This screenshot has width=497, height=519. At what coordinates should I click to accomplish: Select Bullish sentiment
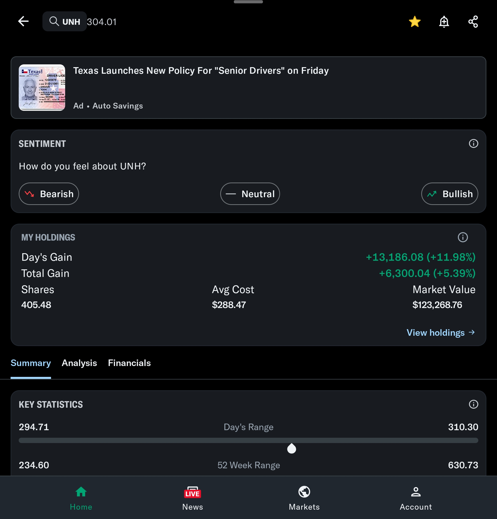(450, 194)
